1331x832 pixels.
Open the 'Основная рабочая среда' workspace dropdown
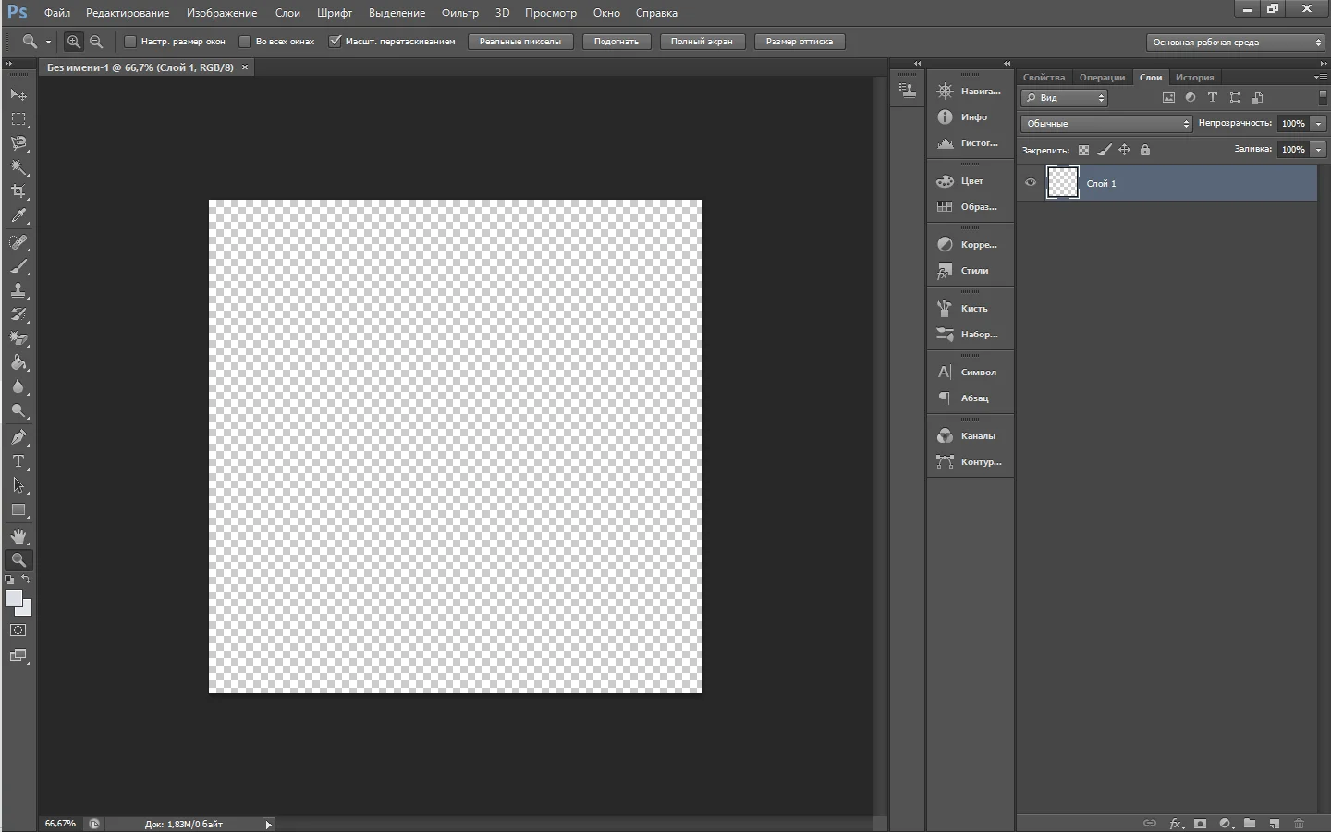point(1236,43)
